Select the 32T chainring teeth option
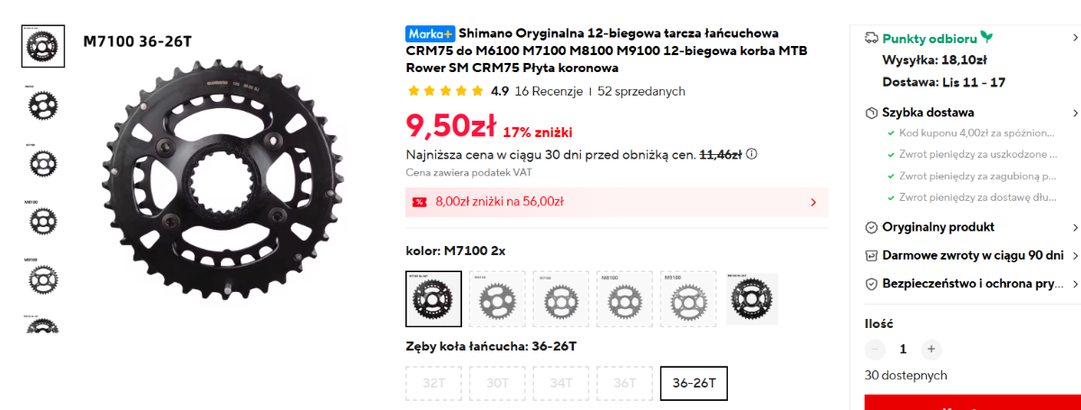 tap(434, 383)
